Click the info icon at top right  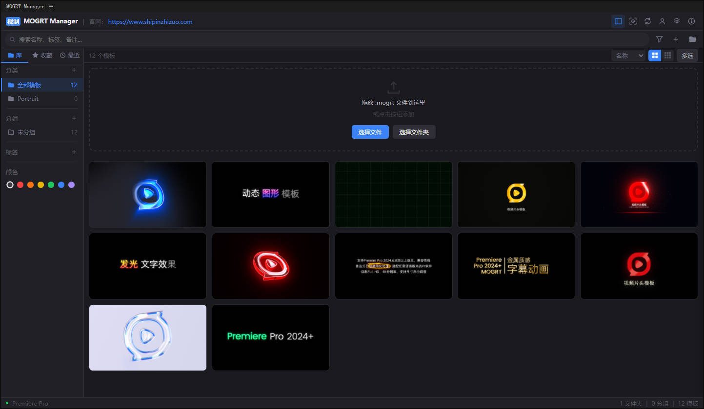click(x=691, y=21)
